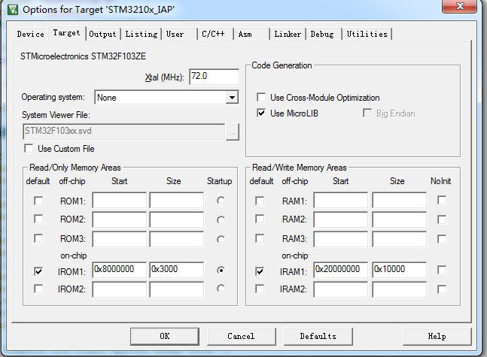Screen dimensions: 487x357
Task: Click IRAM1 Start field with 0x20000000
Action: (341, 270)
